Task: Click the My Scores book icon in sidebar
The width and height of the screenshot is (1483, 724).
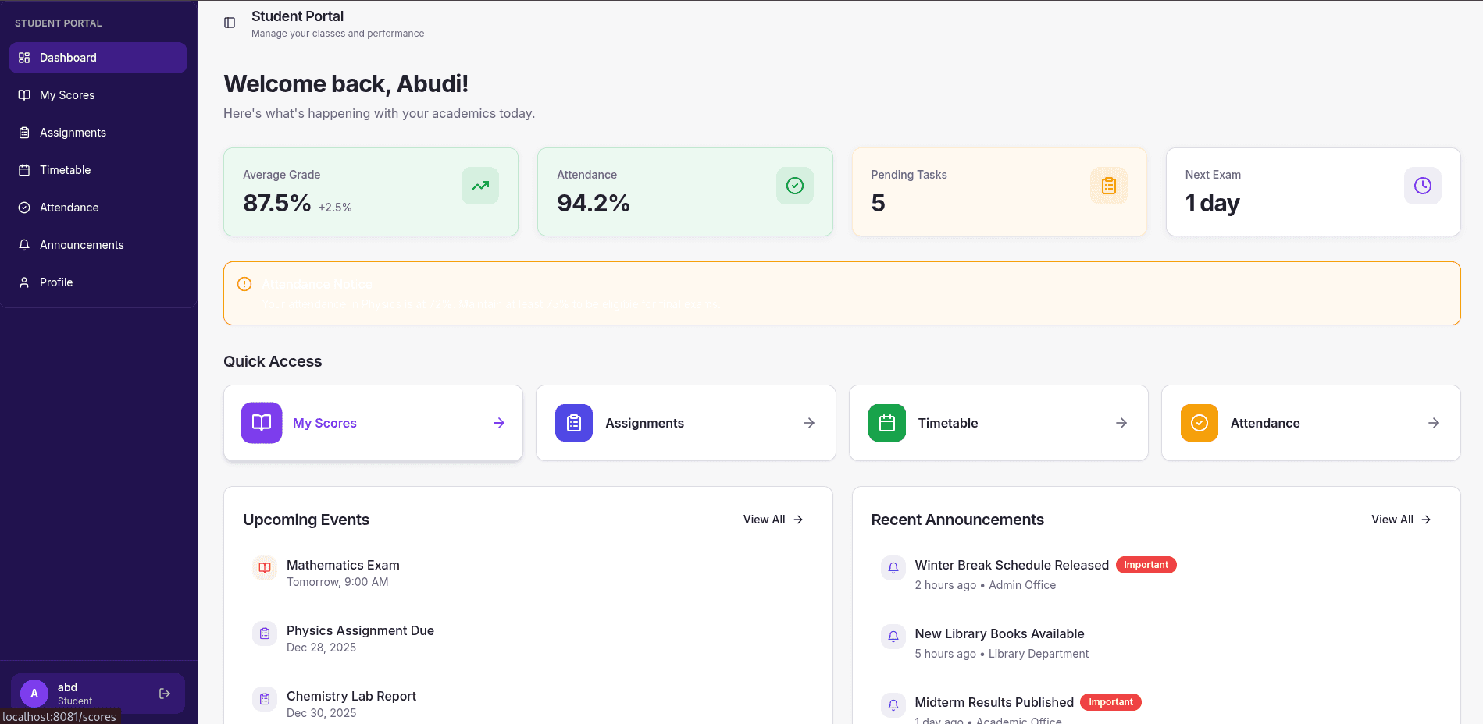Action: (x=24, y=95)
